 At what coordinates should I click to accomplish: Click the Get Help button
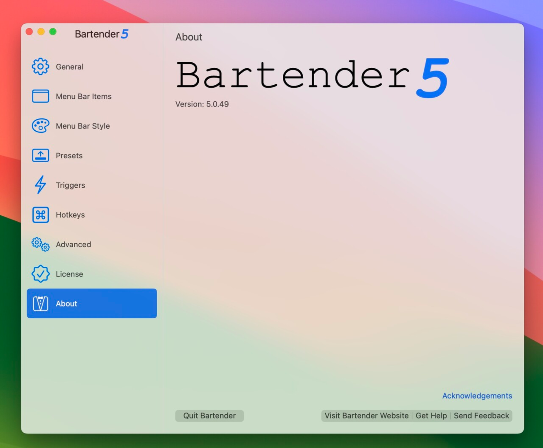click(x=431, y=416)
